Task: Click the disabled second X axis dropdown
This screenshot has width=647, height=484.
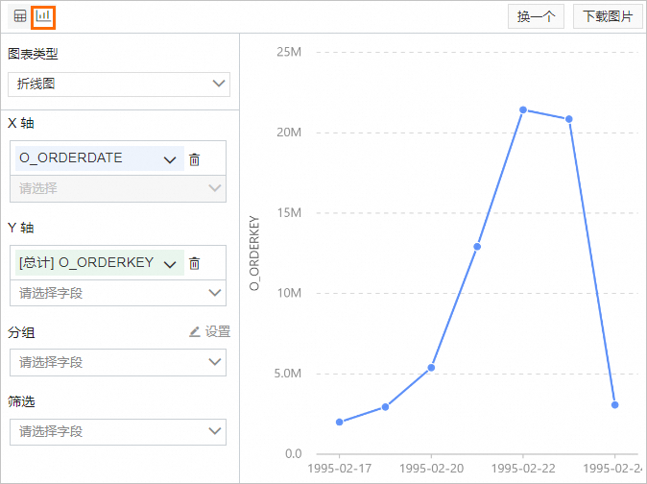Action: click(119, 188)
